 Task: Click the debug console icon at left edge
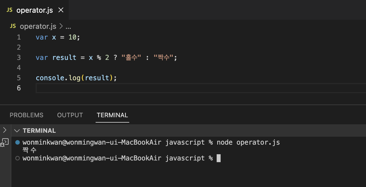[5, 142]
